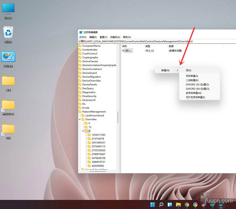236x209 pixels.
Task: Click the ab string icon of (默认) value
Action: pos(123,51)
